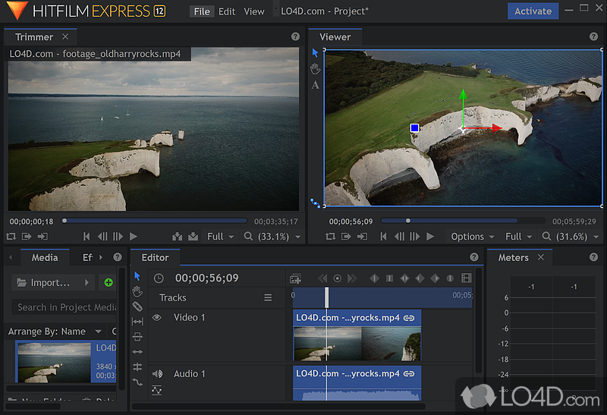This screenshot has width=607, height=415.
Task: Jump to start in Trimmer
Action: point(86,237)
